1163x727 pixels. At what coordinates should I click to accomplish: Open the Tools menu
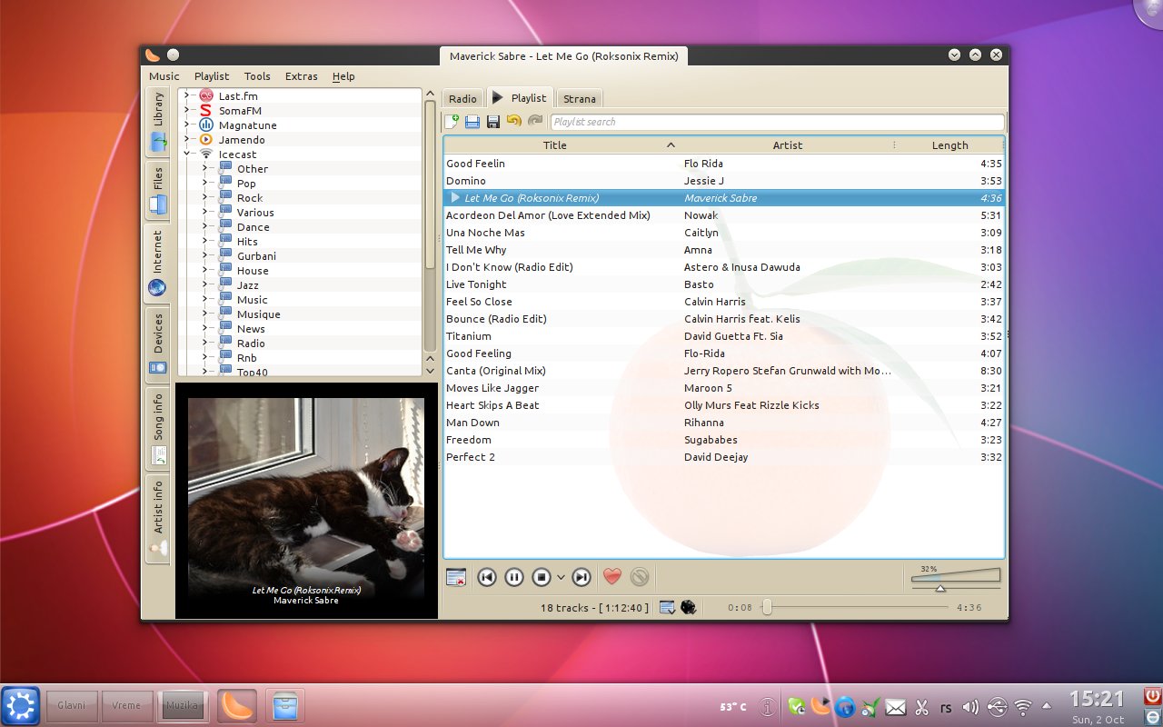pos(257,76)
